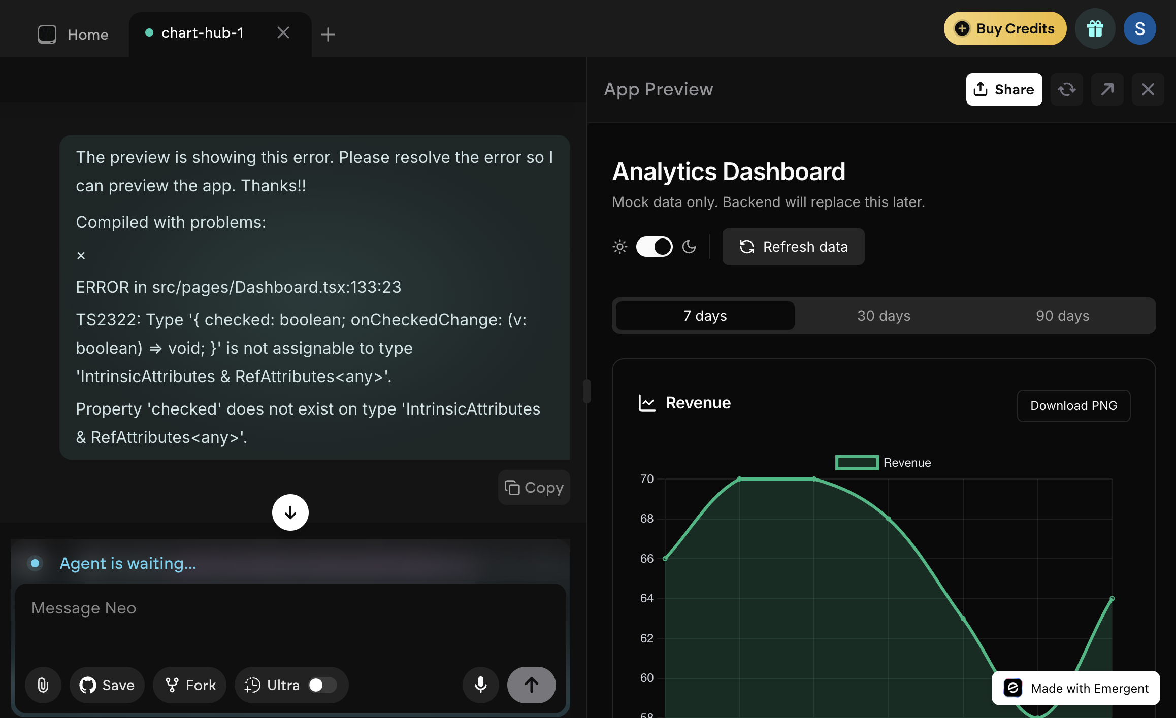
Task: Switch to the Home tab
Action: [x=74, y=35]
